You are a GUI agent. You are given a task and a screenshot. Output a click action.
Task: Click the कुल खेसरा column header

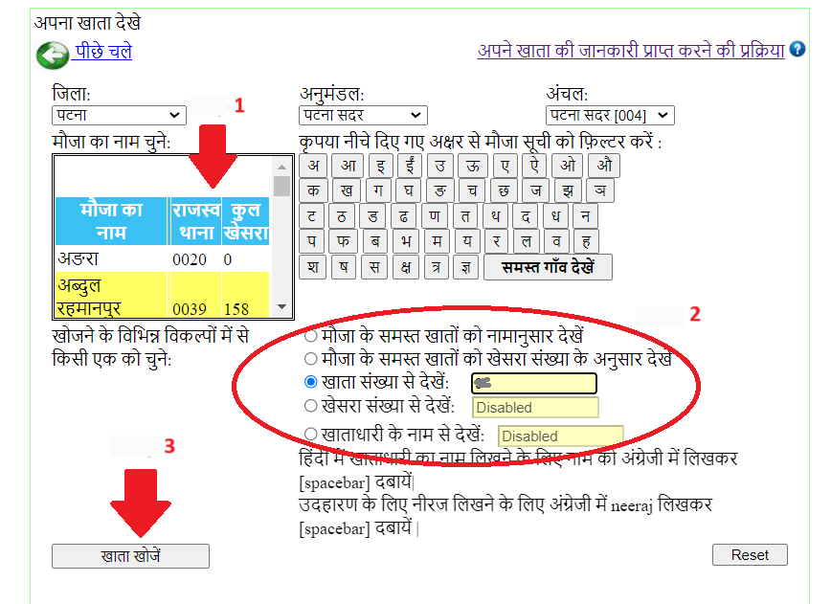point(246,221)
